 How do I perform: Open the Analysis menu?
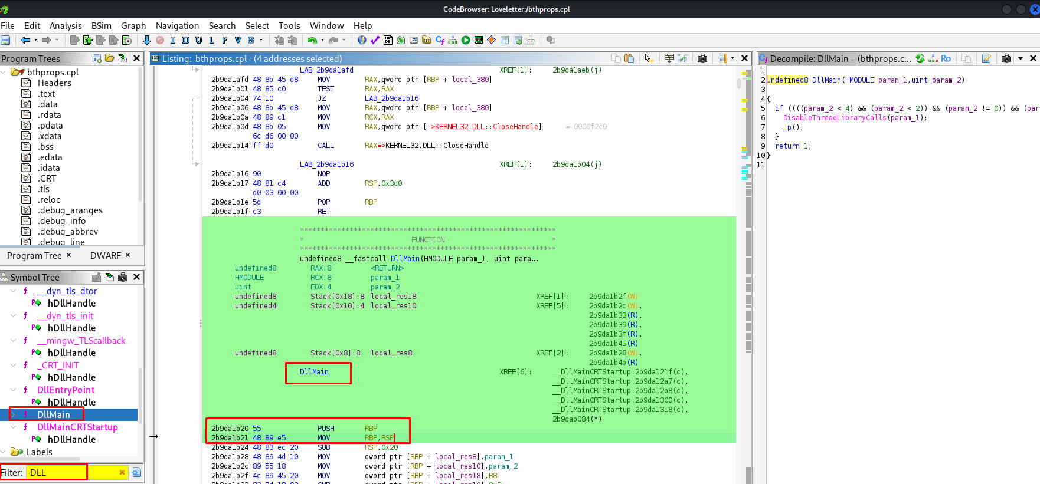[66, 25]
